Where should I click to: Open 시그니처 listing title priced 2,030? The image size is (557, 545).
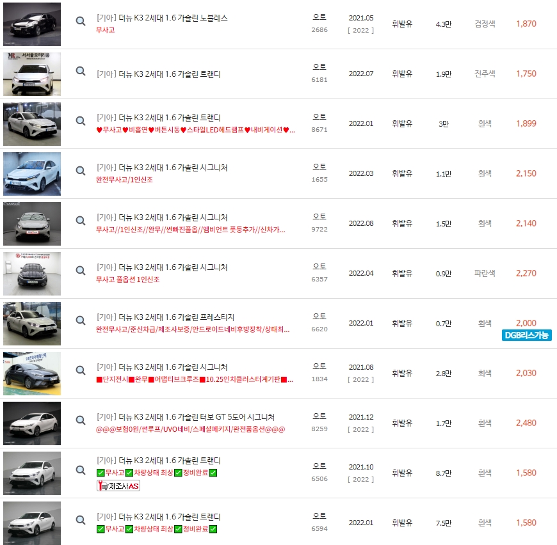pyautogui.click(x=162, y=367)
